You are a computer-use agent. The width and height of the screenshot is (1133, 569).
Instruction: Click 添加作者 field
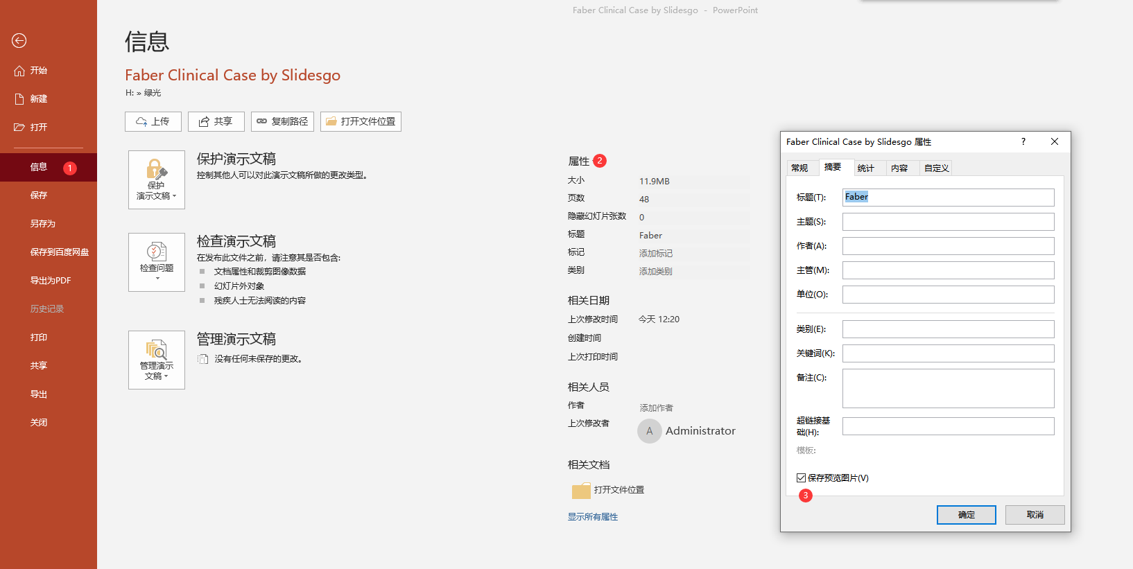(x=656, y=408)
